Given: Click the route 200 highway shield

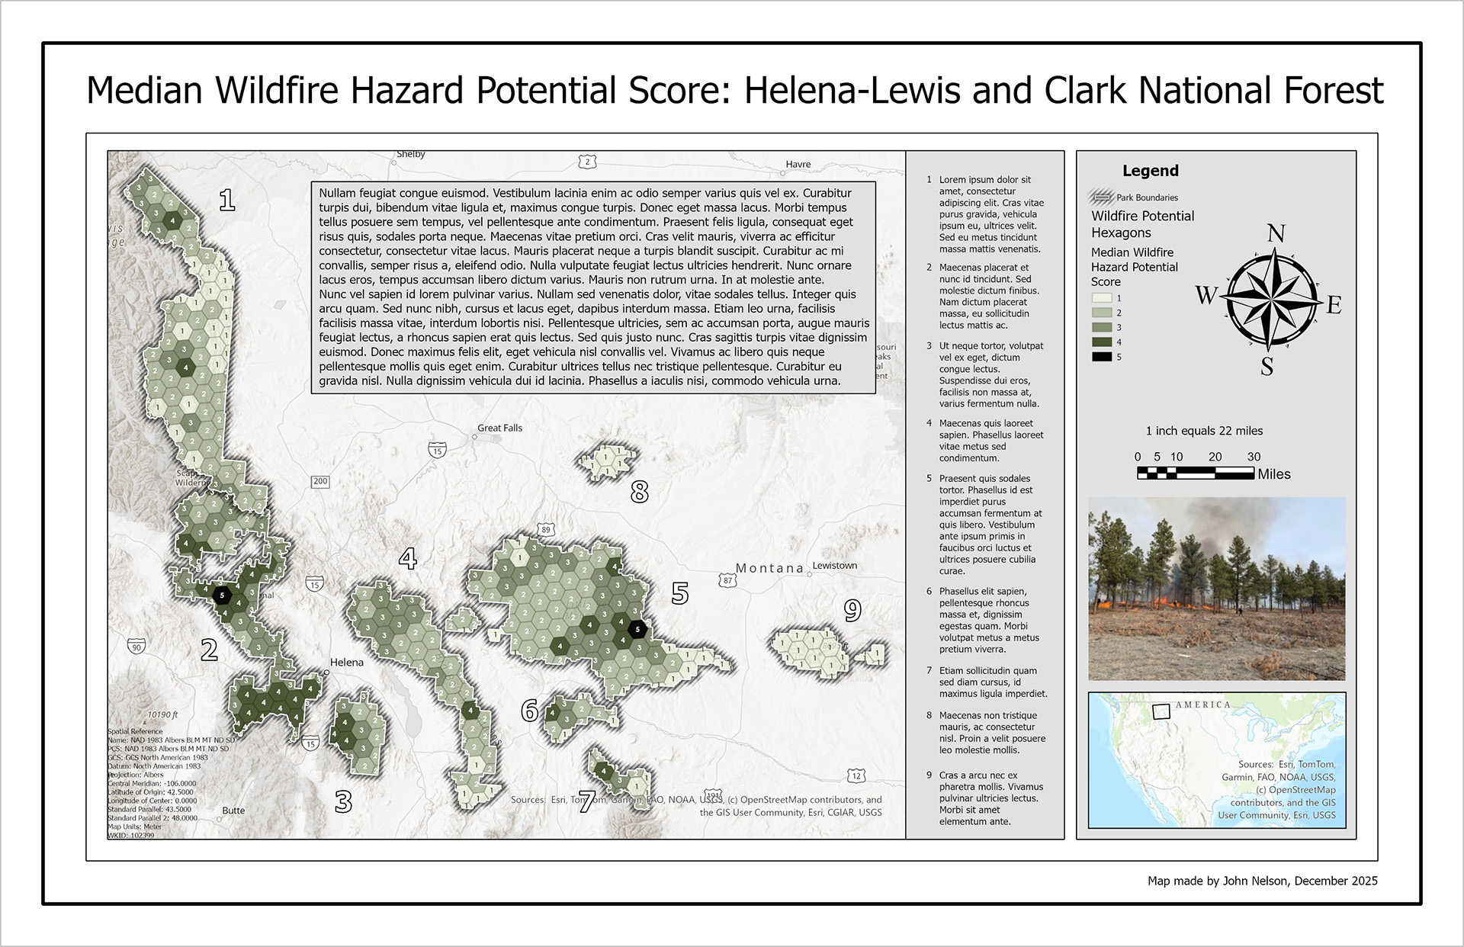Looking at the screenshot, I should tap(320, 481).
